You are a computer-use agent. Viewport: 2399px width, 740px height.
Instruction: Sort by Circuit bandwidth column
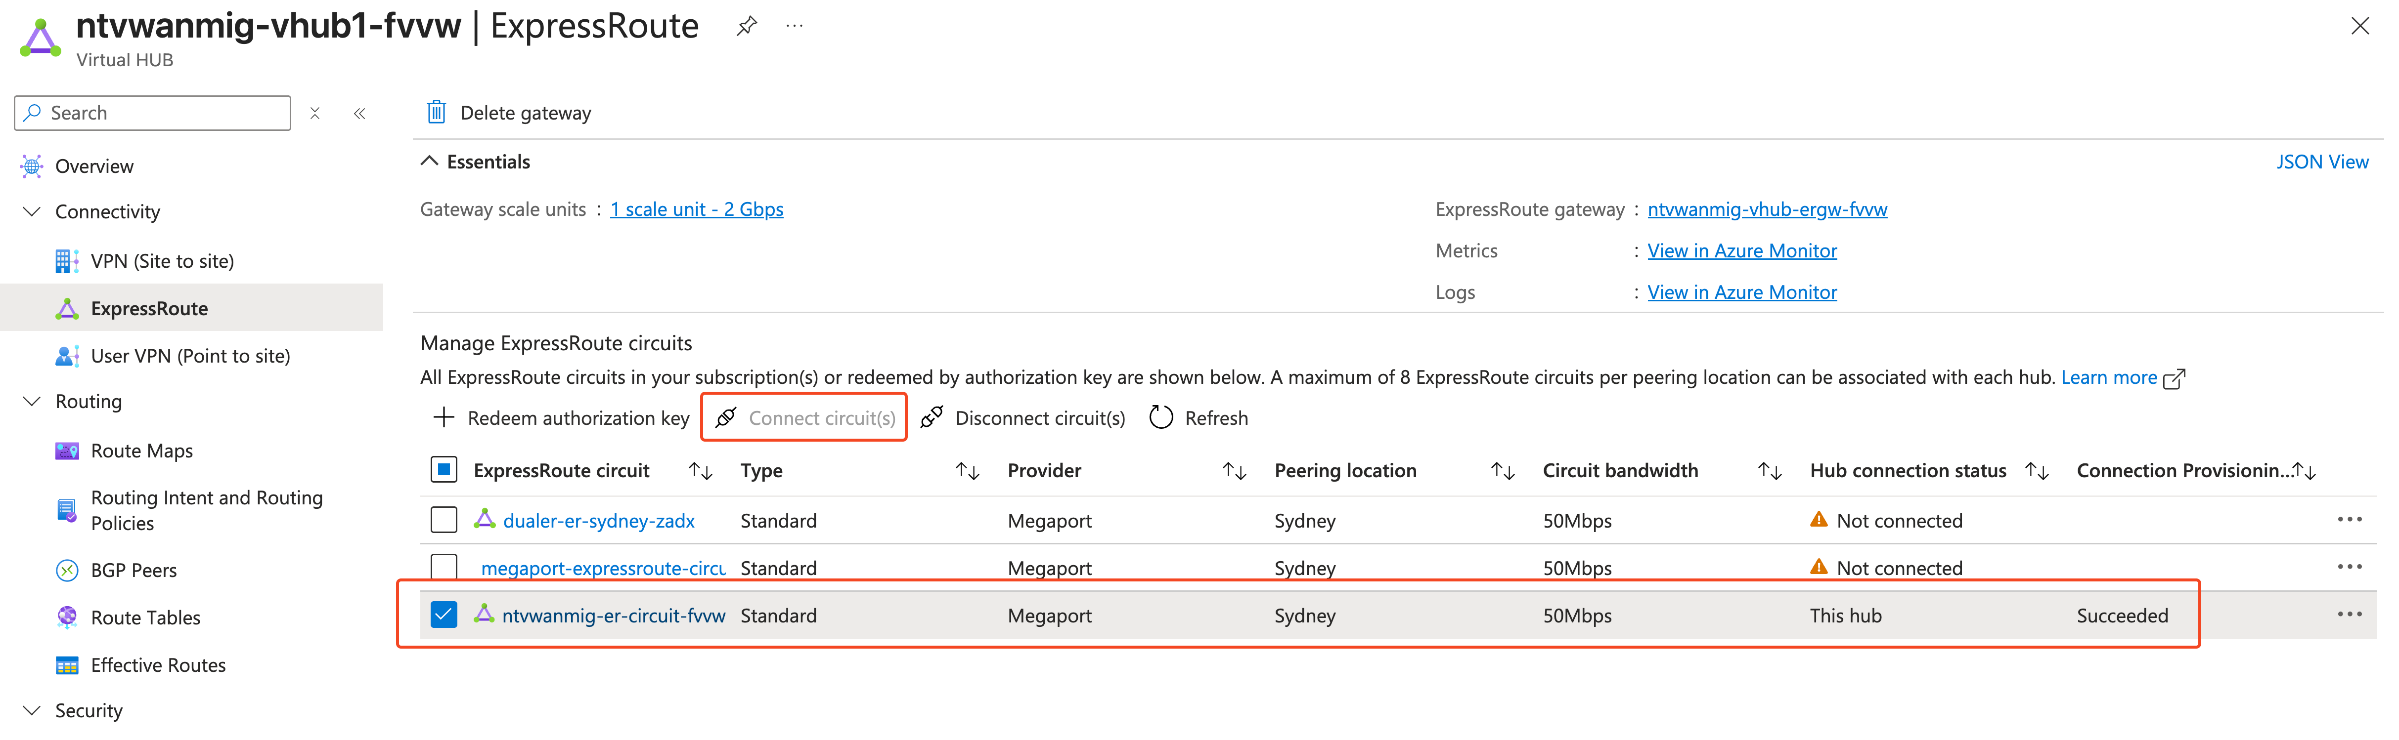tap(1771, 471)
